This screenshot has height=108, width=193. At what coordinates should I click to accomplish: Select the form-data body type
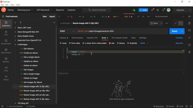click(x=74, y=43)
